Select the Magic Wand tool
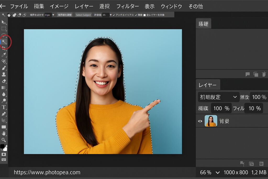Viewport: 268px width, 179px height. click(4, 42)
